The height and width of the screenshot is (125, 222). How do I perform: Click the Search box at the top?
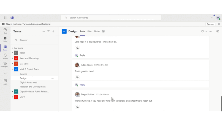click(x=111, y=18)
